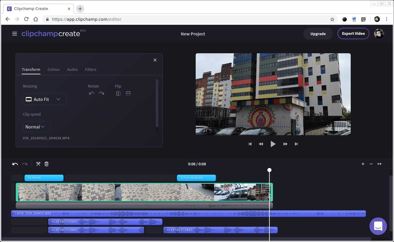This screenshot has width=394, height=242.
Task: Open a new browser tab
Action: pos(80,9)
